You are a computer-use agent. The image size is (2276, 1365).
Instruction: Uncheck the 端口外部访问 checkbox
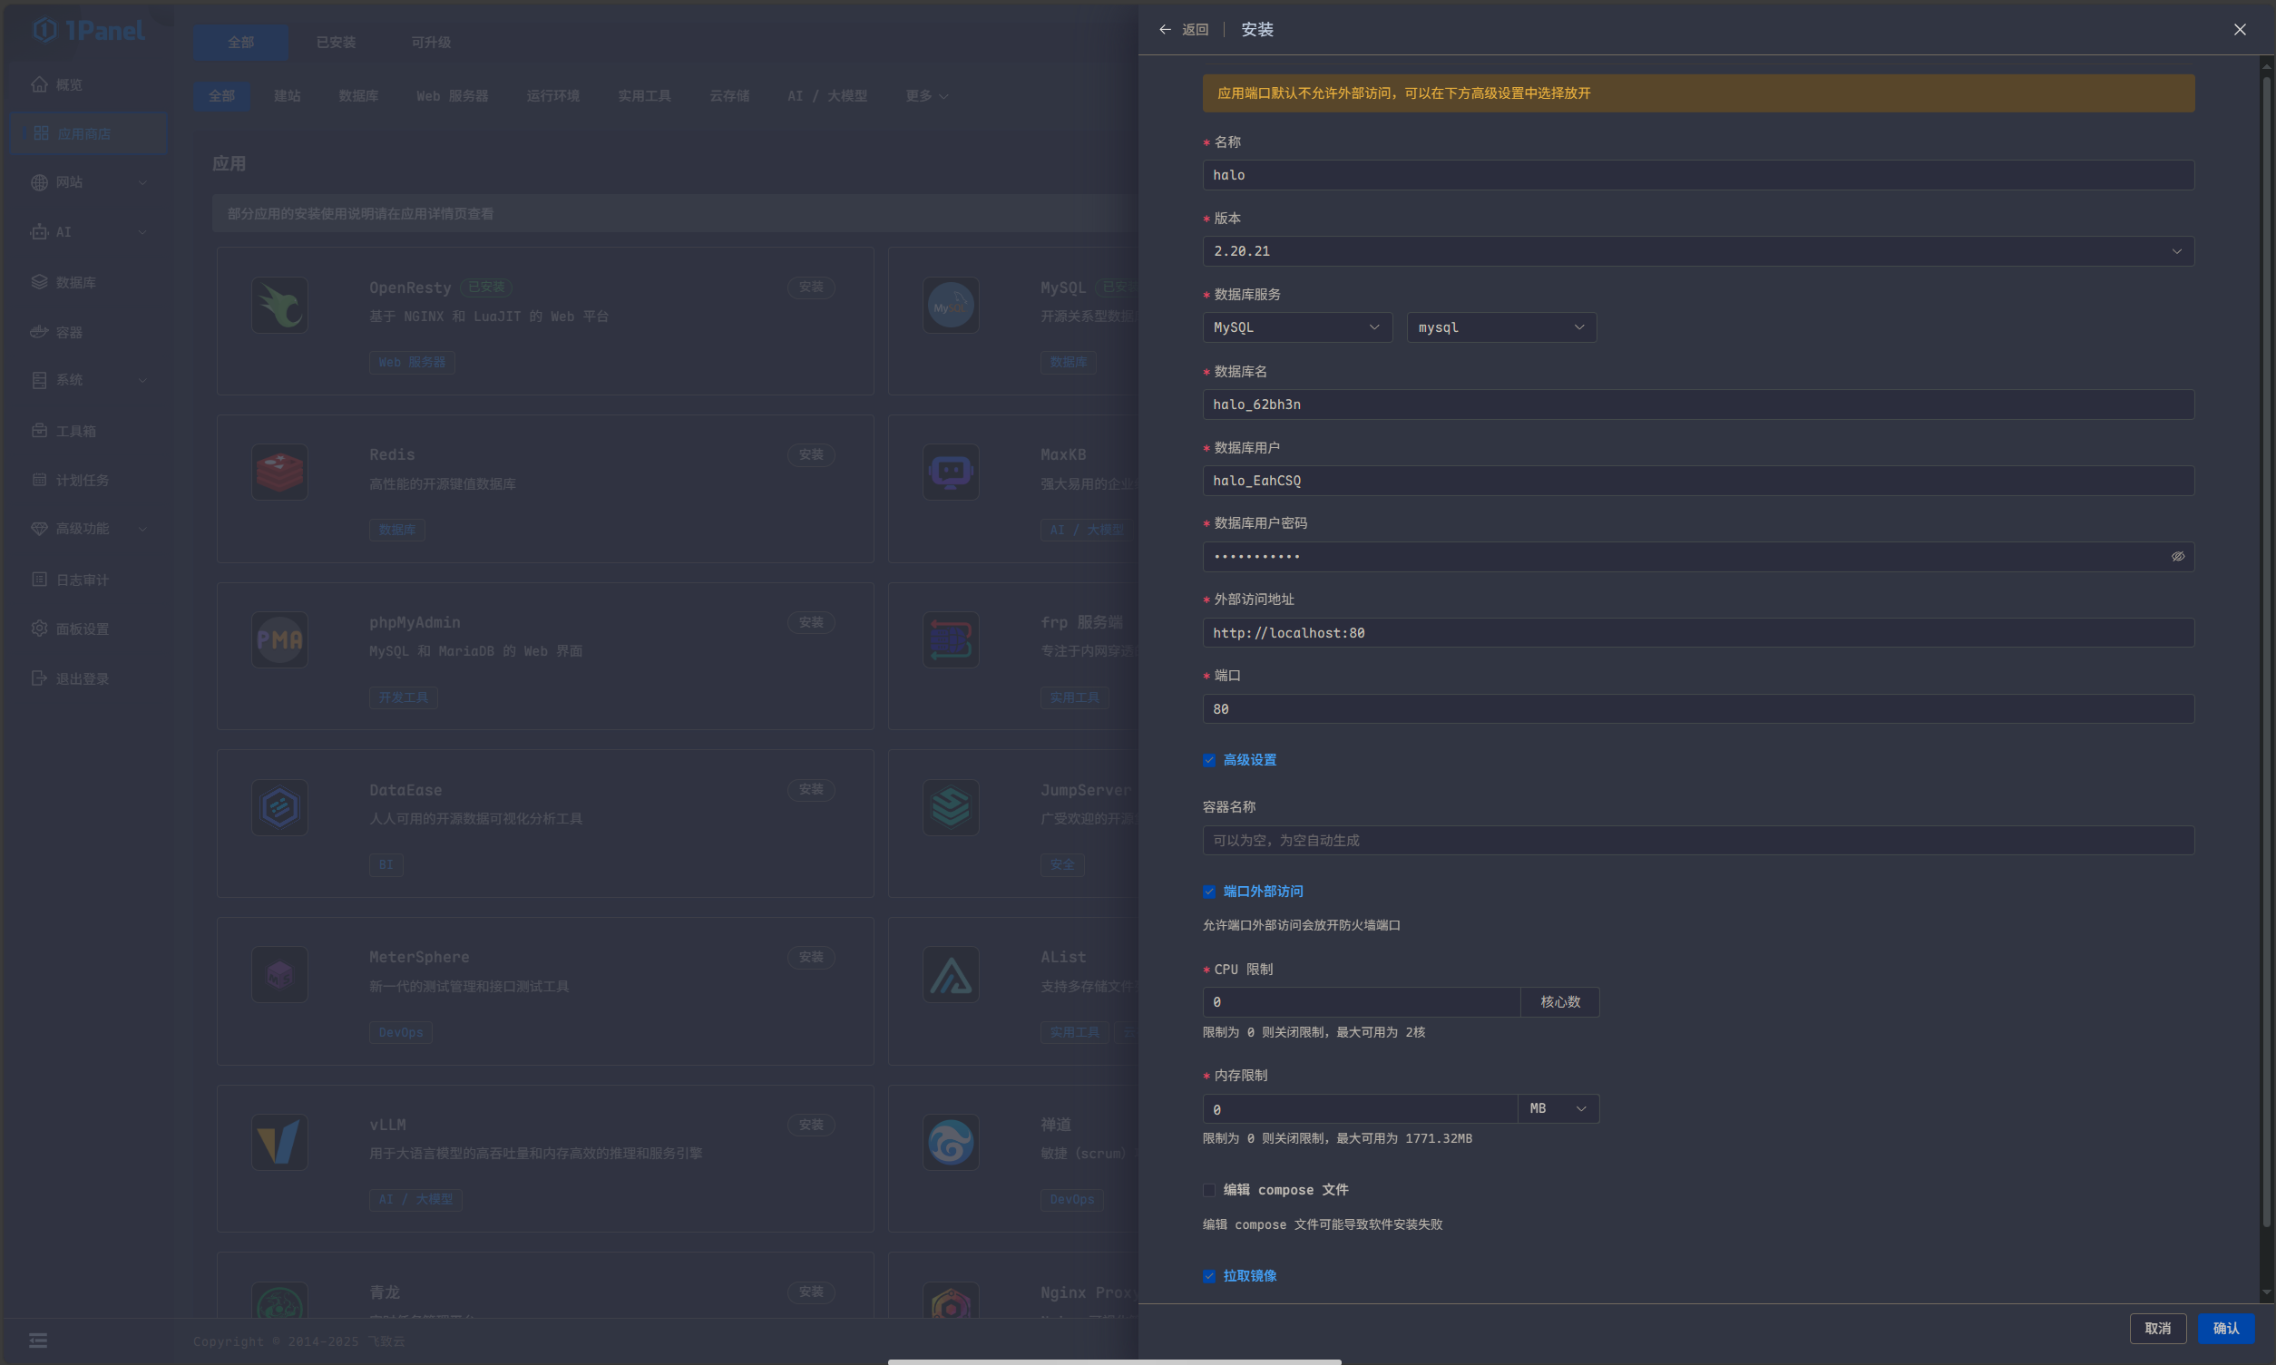(x=1209, y=892)
